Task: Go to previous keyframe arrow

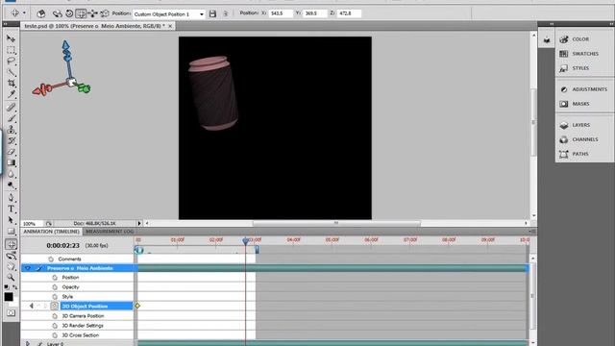Action: [31, 306]
